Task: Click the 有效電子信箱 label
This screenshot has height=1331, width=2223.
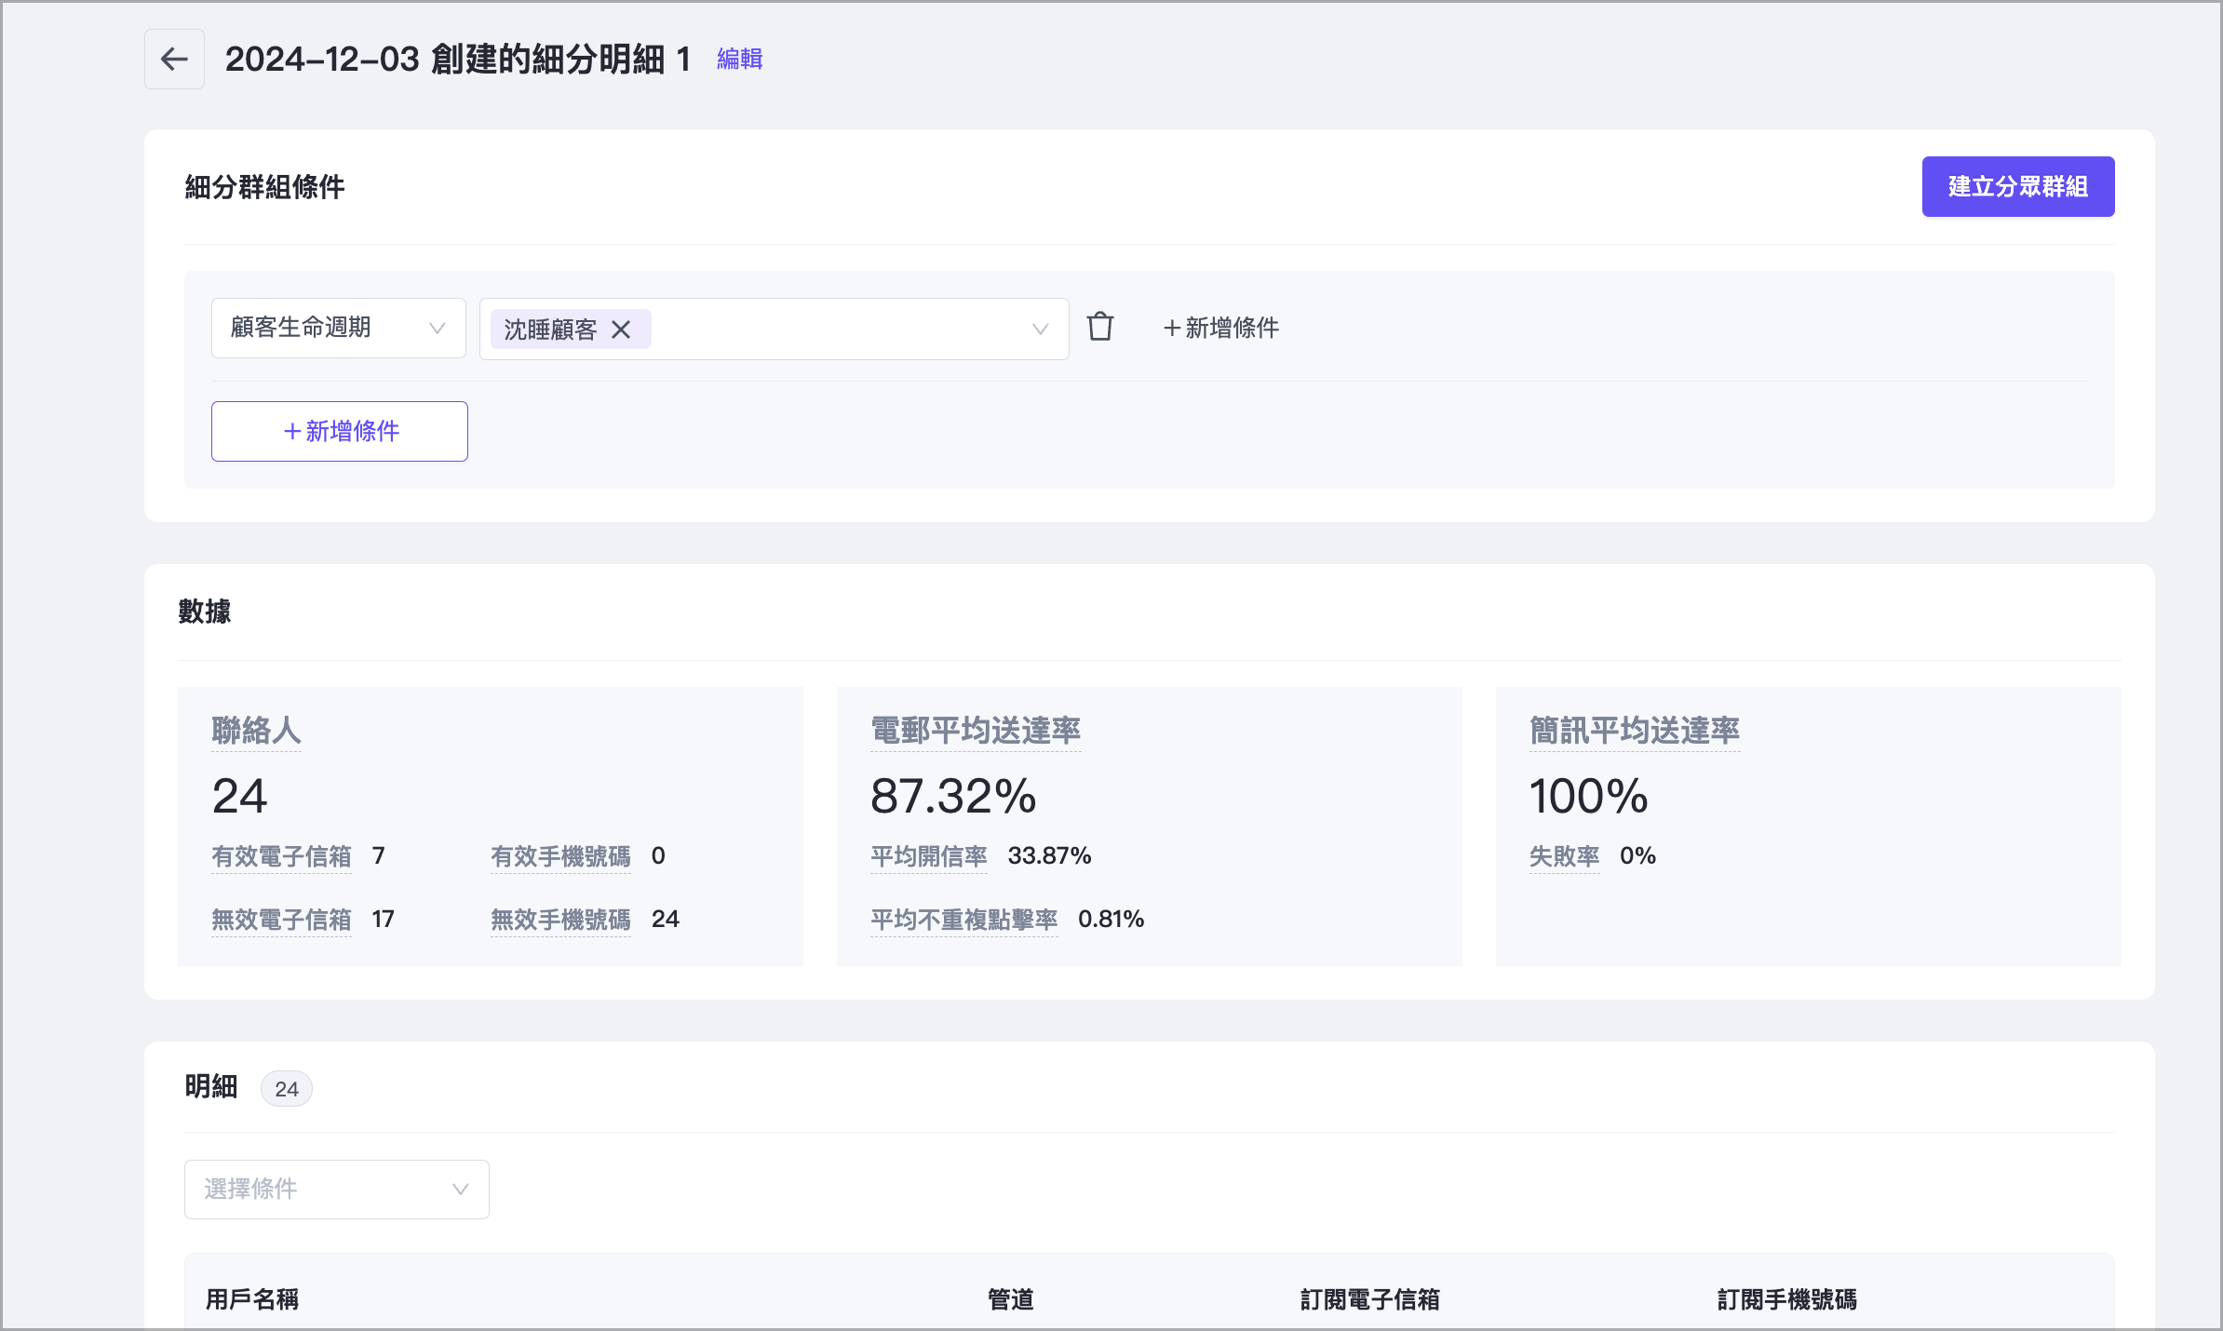Action: (281, 856)
